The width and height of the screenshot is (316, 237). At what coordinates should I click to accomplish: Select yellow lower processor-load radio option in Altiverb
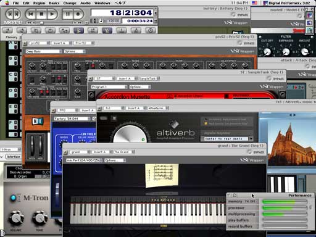coord(206,123)
